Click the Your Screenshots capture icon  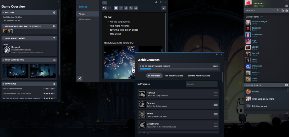point(54,60)
